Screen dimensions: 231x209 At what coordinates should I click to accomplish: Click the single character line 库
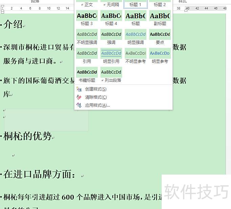(7, 94)
